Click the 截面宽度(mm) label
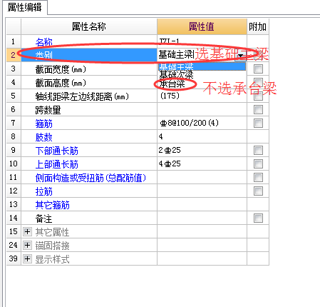The image size is (320, 307). coord(61,69)
